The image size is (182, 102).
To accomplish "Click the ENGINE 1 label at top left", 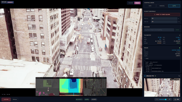I will click(x=10, y=2).
